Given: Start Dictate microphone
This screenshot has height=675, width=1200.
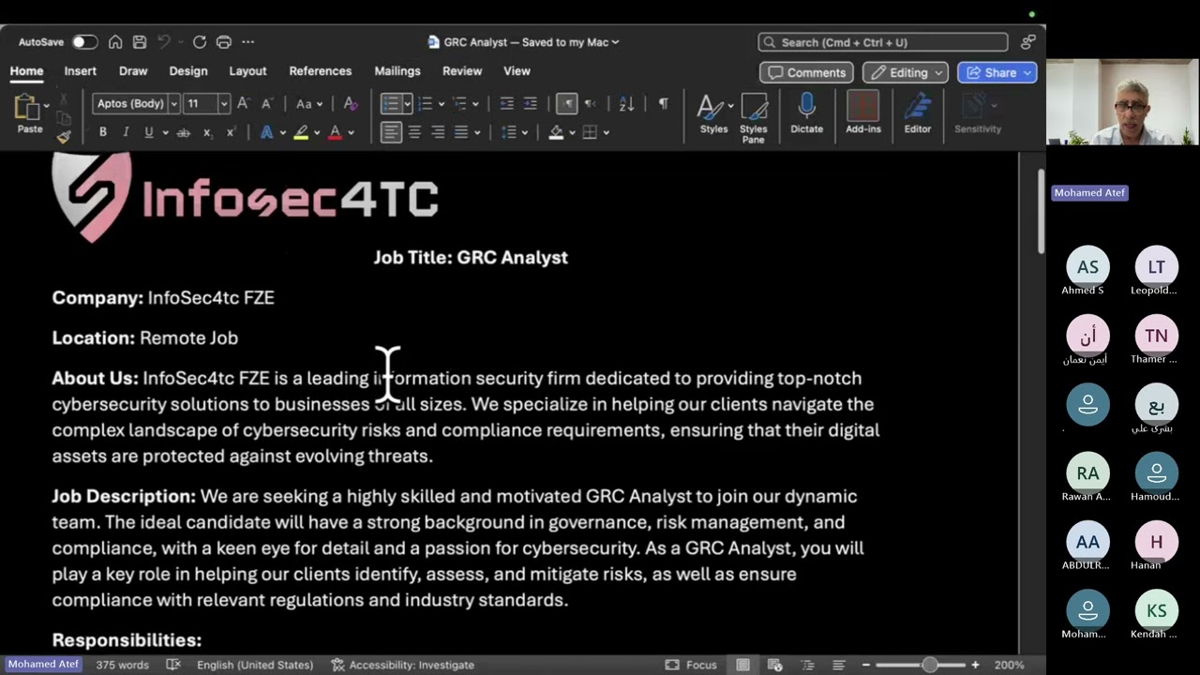Looking at the screenshot, I should click(x=806, y=113).
